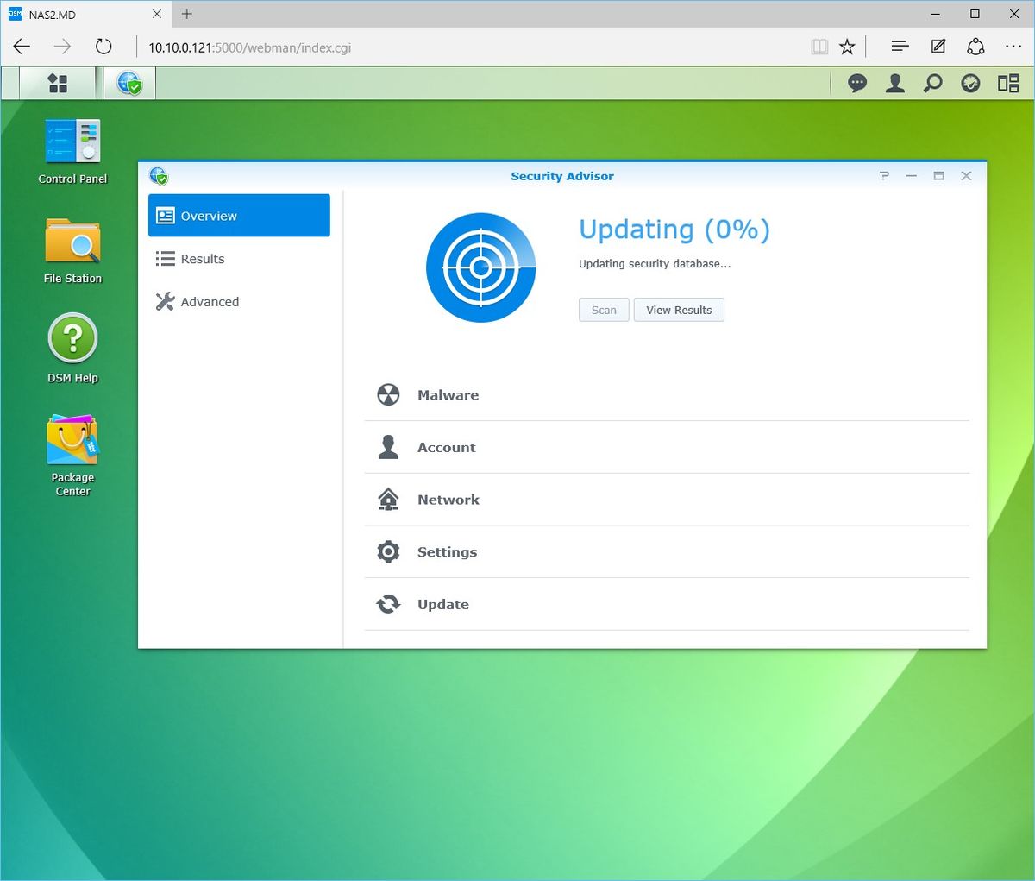Image resolution: width=1035 pixels, height=881 pixels.
Task: Click the Security Advisor shield icon in title bar
Action: [x=159, y=176]
